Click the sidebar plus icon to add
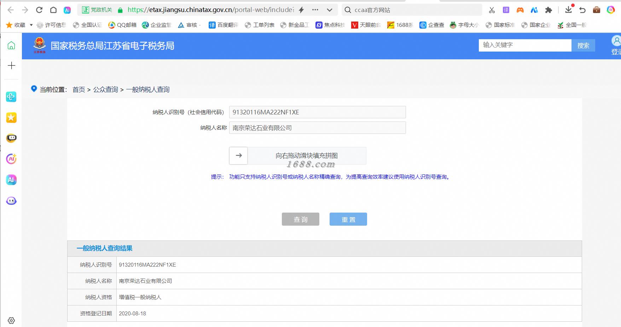Viewport: 621px width, 327px height. click(x=11, y=65)
